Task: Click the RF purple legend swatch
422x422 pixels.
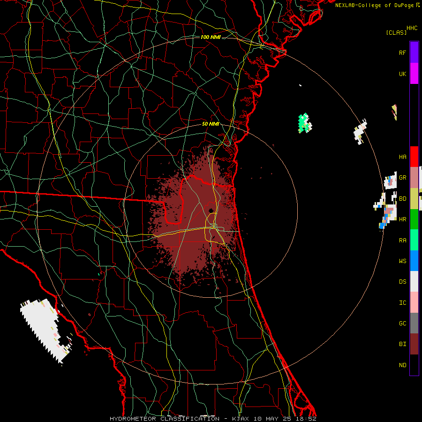Action: click(414, 53)
